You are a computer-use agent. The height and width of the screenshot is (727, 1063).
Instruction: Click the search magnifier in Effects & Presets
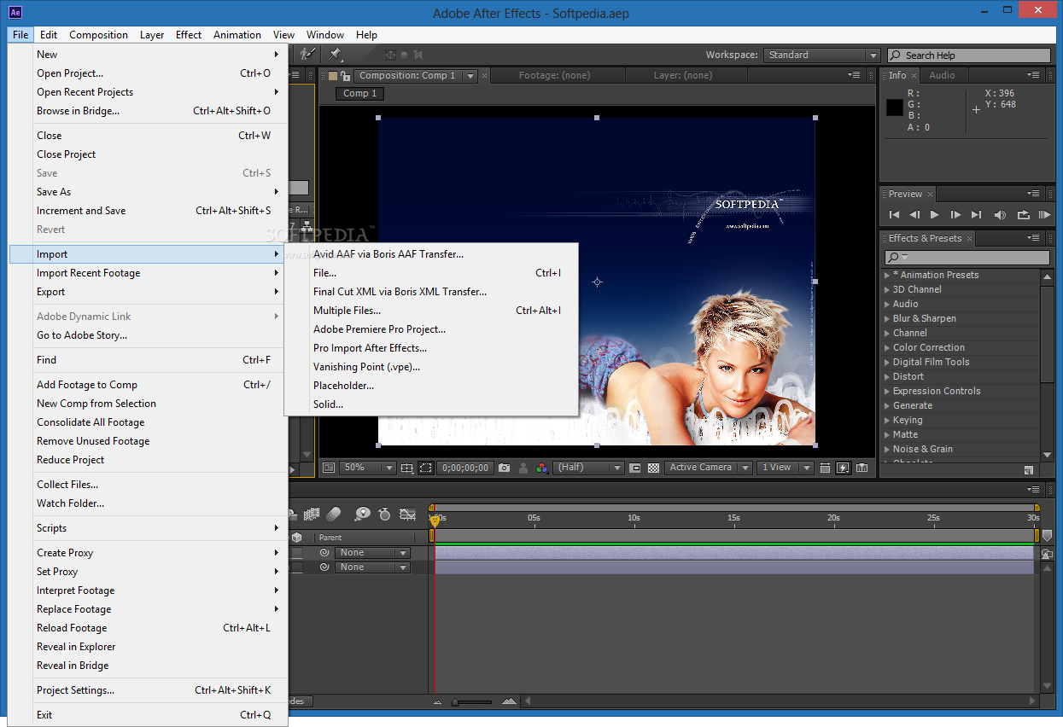coord(894,257)
